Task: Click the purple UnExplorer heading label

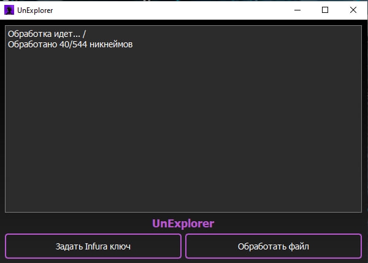Action: pos(183,224)
